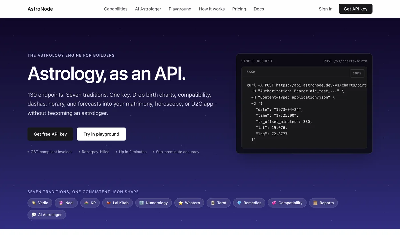Image resolution: width=400 pixels, height=250 pixels.
Task: Select the AI Astrologer chip label at the bottom
Action: click(50, 215)
